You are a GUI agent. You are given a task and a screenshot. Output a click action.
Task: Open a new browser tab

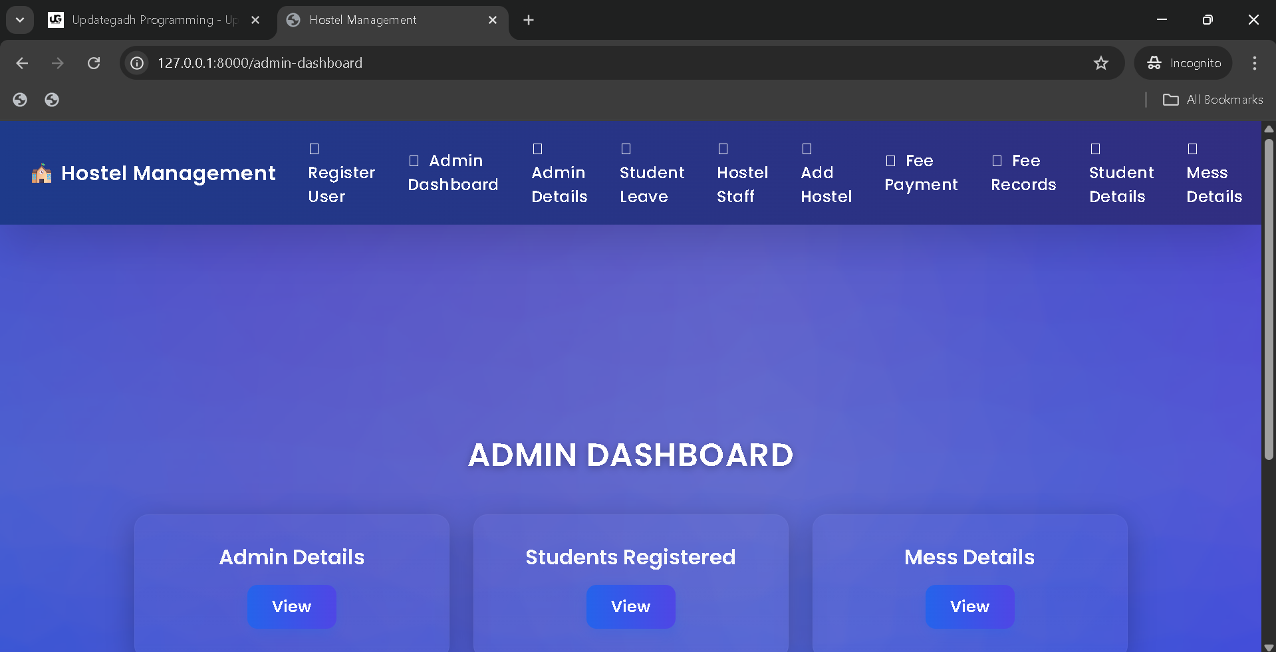529,20
